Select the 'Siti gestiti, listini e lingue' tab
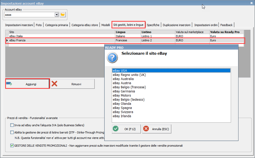The width and height of the screenshot is (255, 158). 128,25
